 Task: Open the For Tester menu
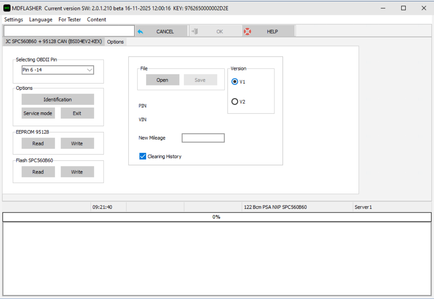70,20
